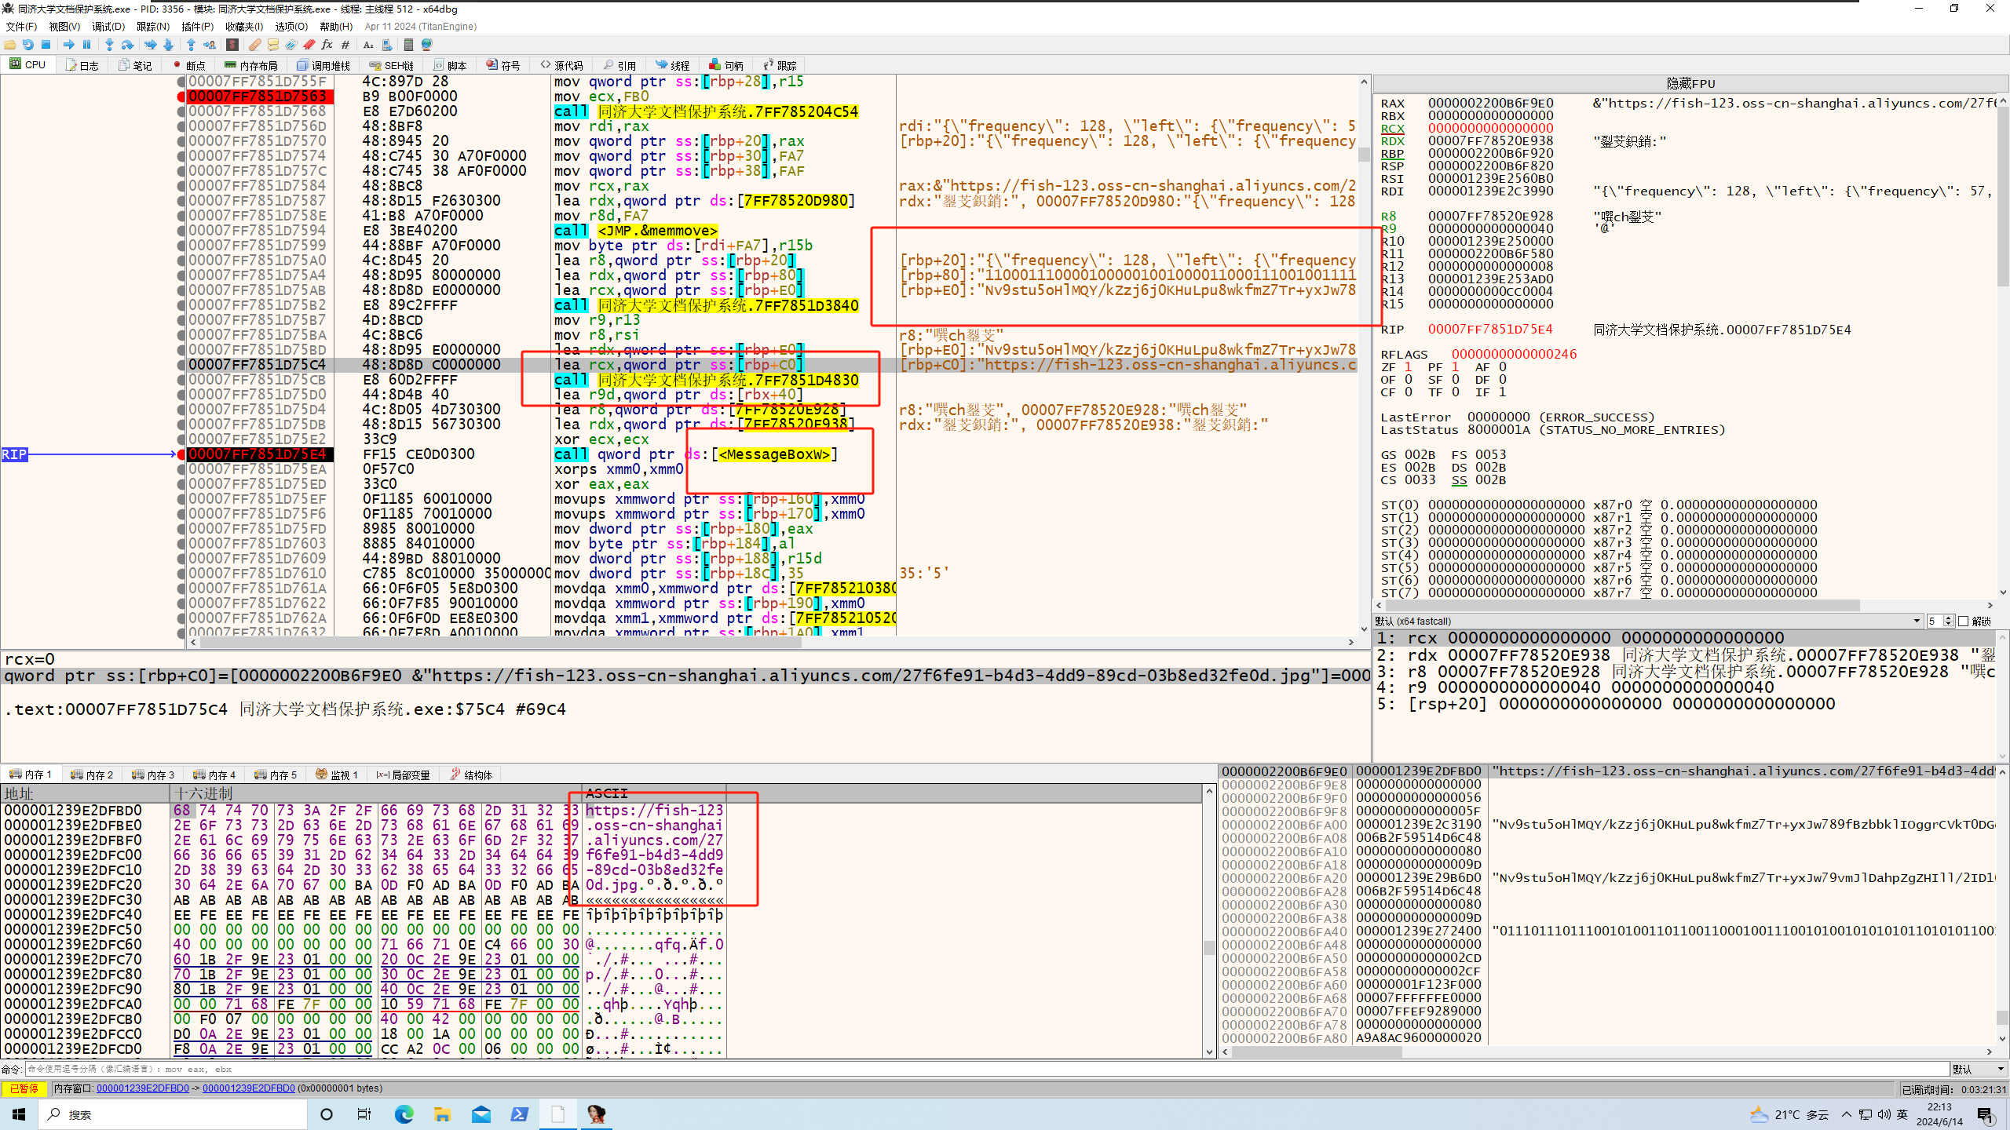
Task: Click the Pause execution icon
Action: click(87, 45)
